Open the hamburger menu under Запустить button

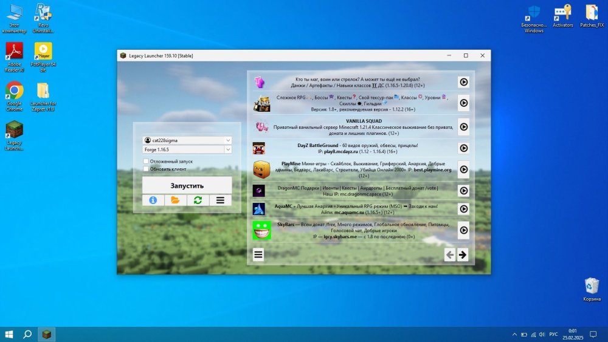220,200
